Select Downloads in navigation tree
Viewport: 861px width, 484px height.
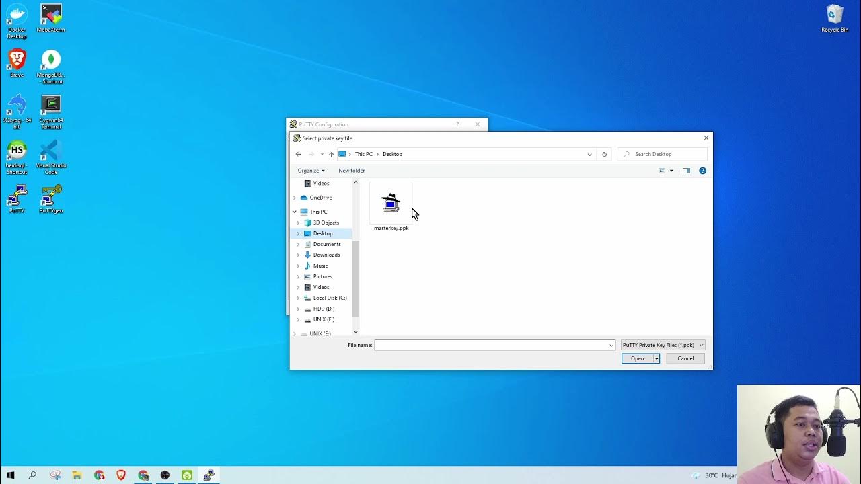(x=326, y=255)
